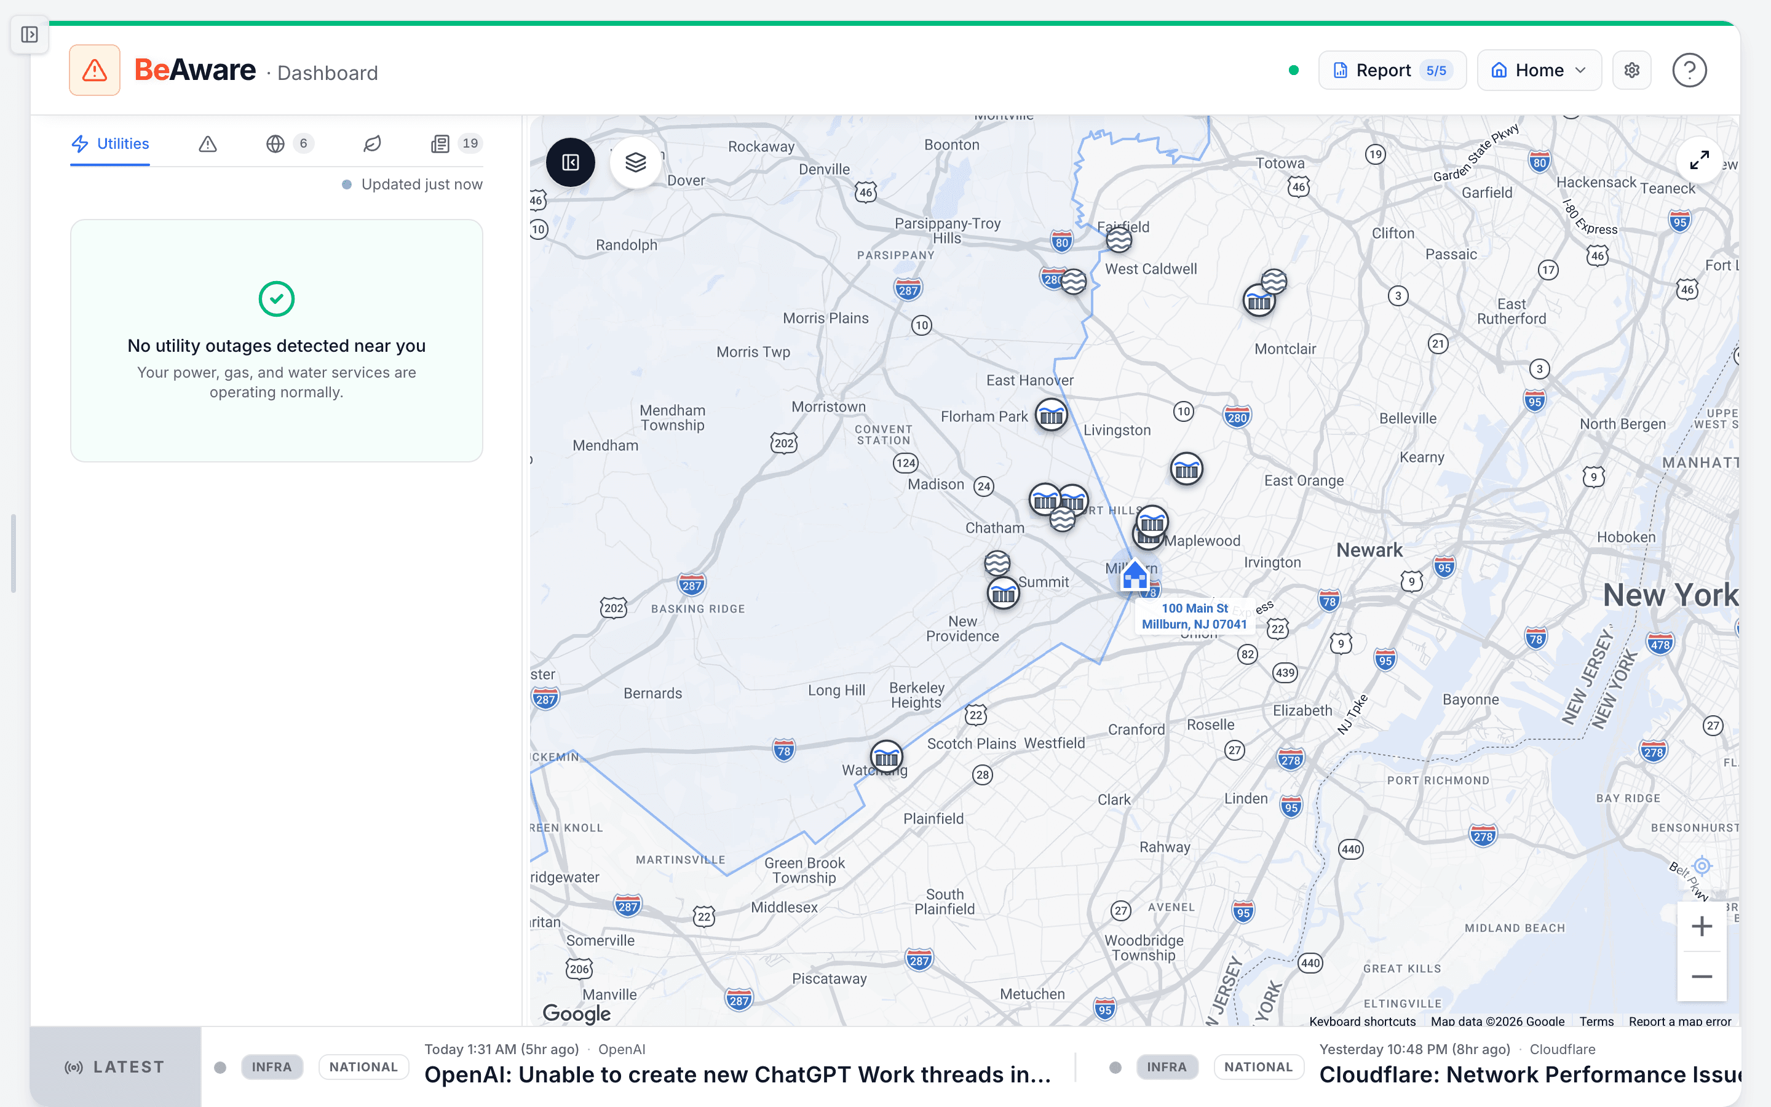Collapse the map side panel dark button
The width and height of the screenshot is (1771, 1107).
[570, 162]
